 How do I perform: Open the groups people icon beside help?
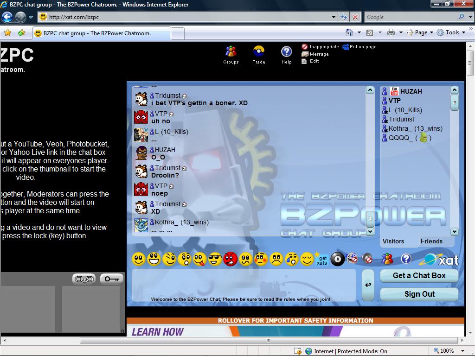tap(387, 259)
